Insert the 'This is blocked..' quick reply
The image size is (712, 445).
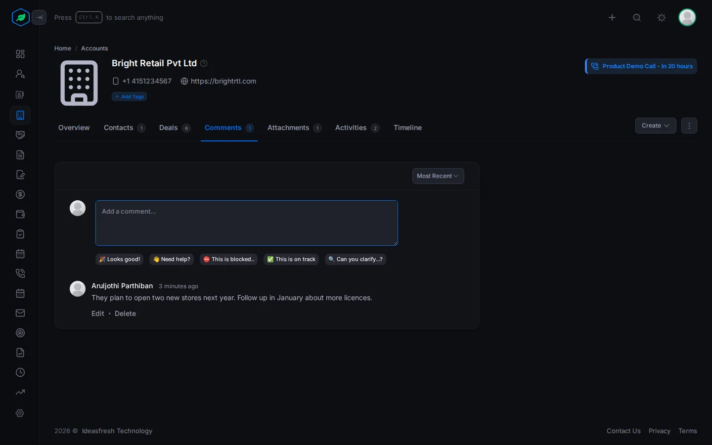[x=228, y=259]
